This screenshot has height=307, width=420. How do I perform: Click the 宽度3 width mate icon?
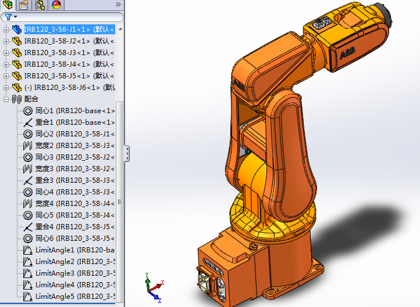pos(28,169)
